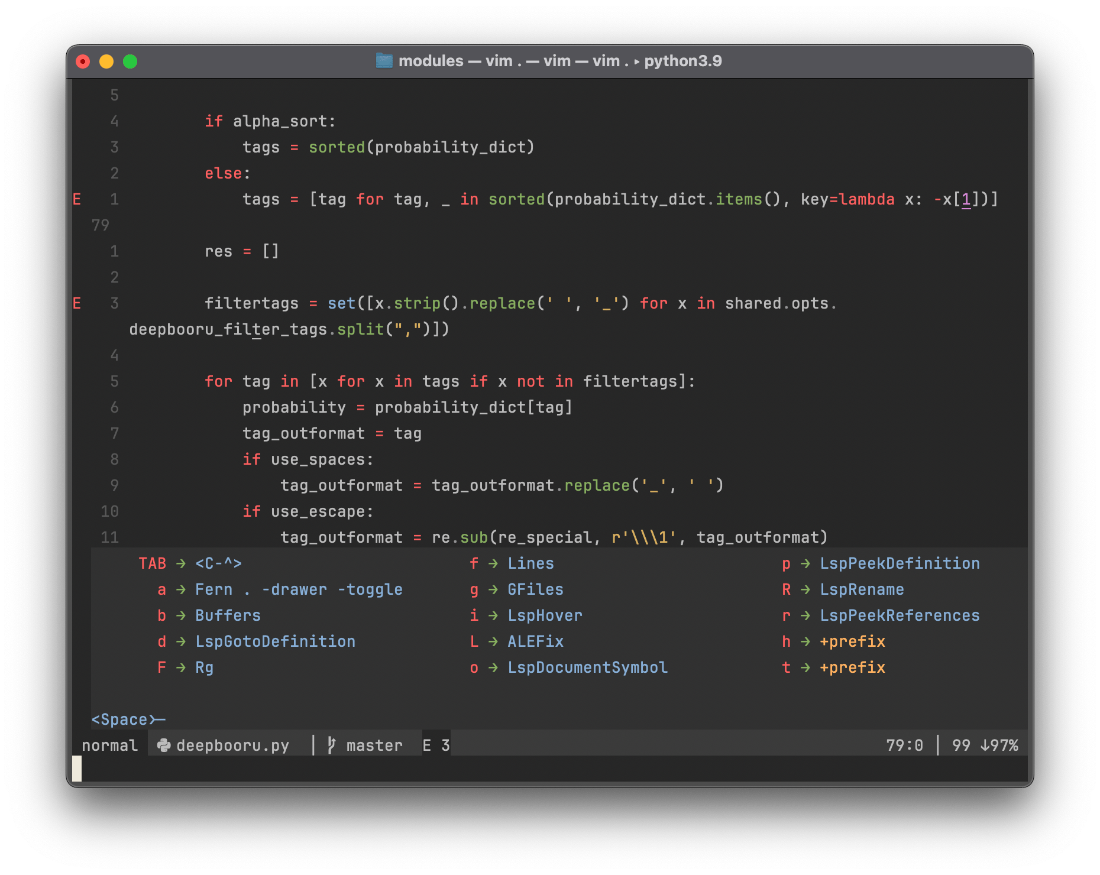Click the 'sorted(probability_dict)' call

click(422, 147)
